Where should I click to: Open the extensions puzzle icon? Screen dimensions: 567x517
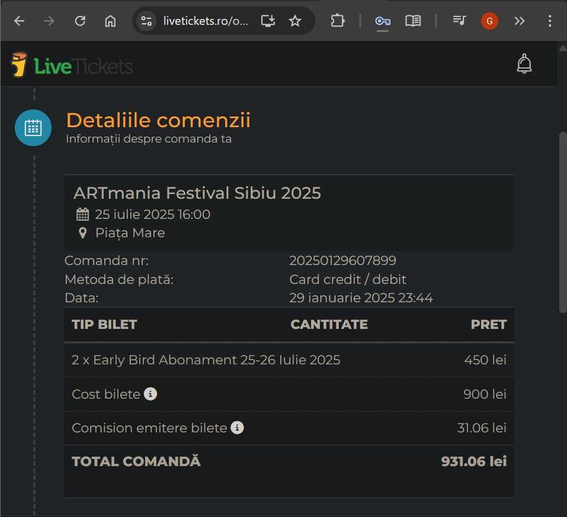tap(337, 21)
